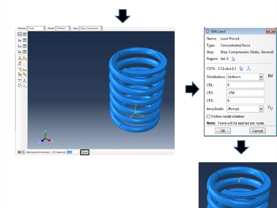Click the Create Boundary Condition tool
This screenshot has height=208, width=277.
point(19,40)
